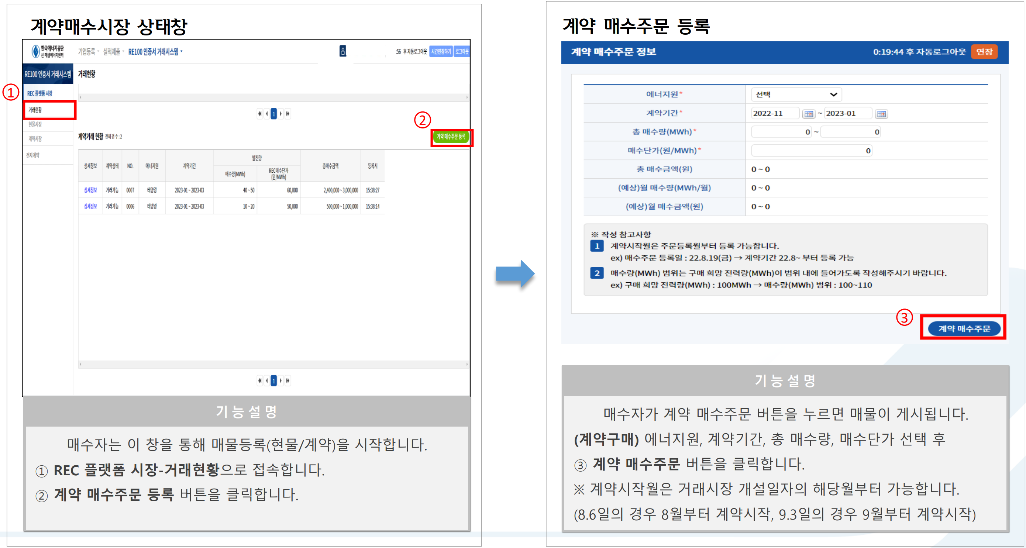
Task: Open calendar picker for contract end month
Action: pos(881,114)
